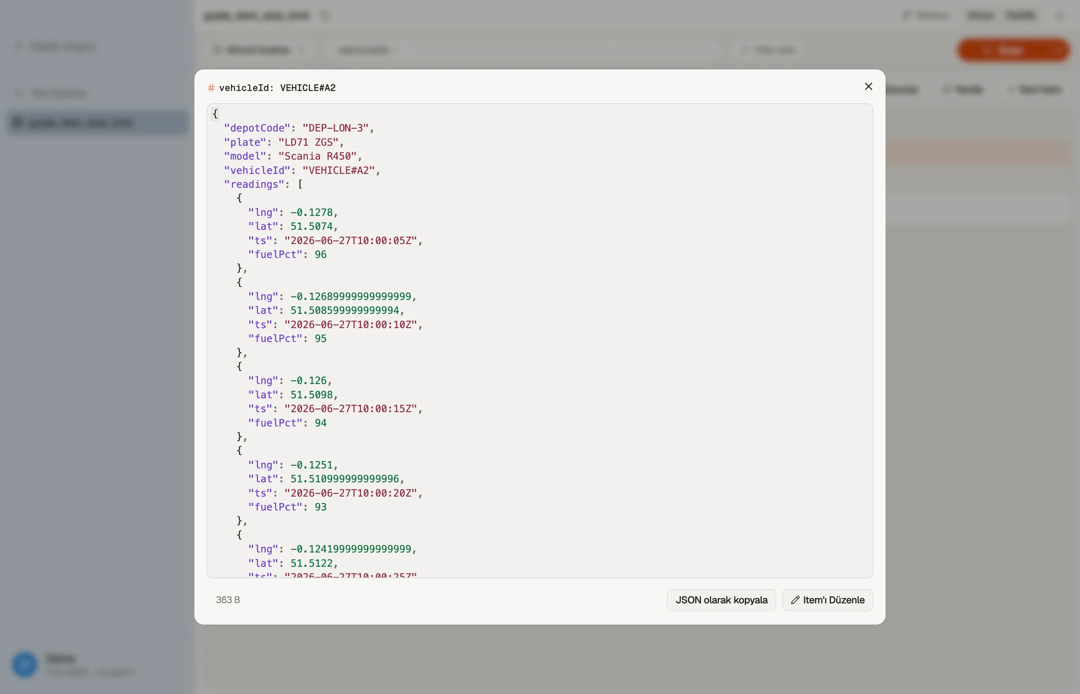
Task: Click the depotCode value "DEP-LON-3"
Action: (x=335, y=128)
